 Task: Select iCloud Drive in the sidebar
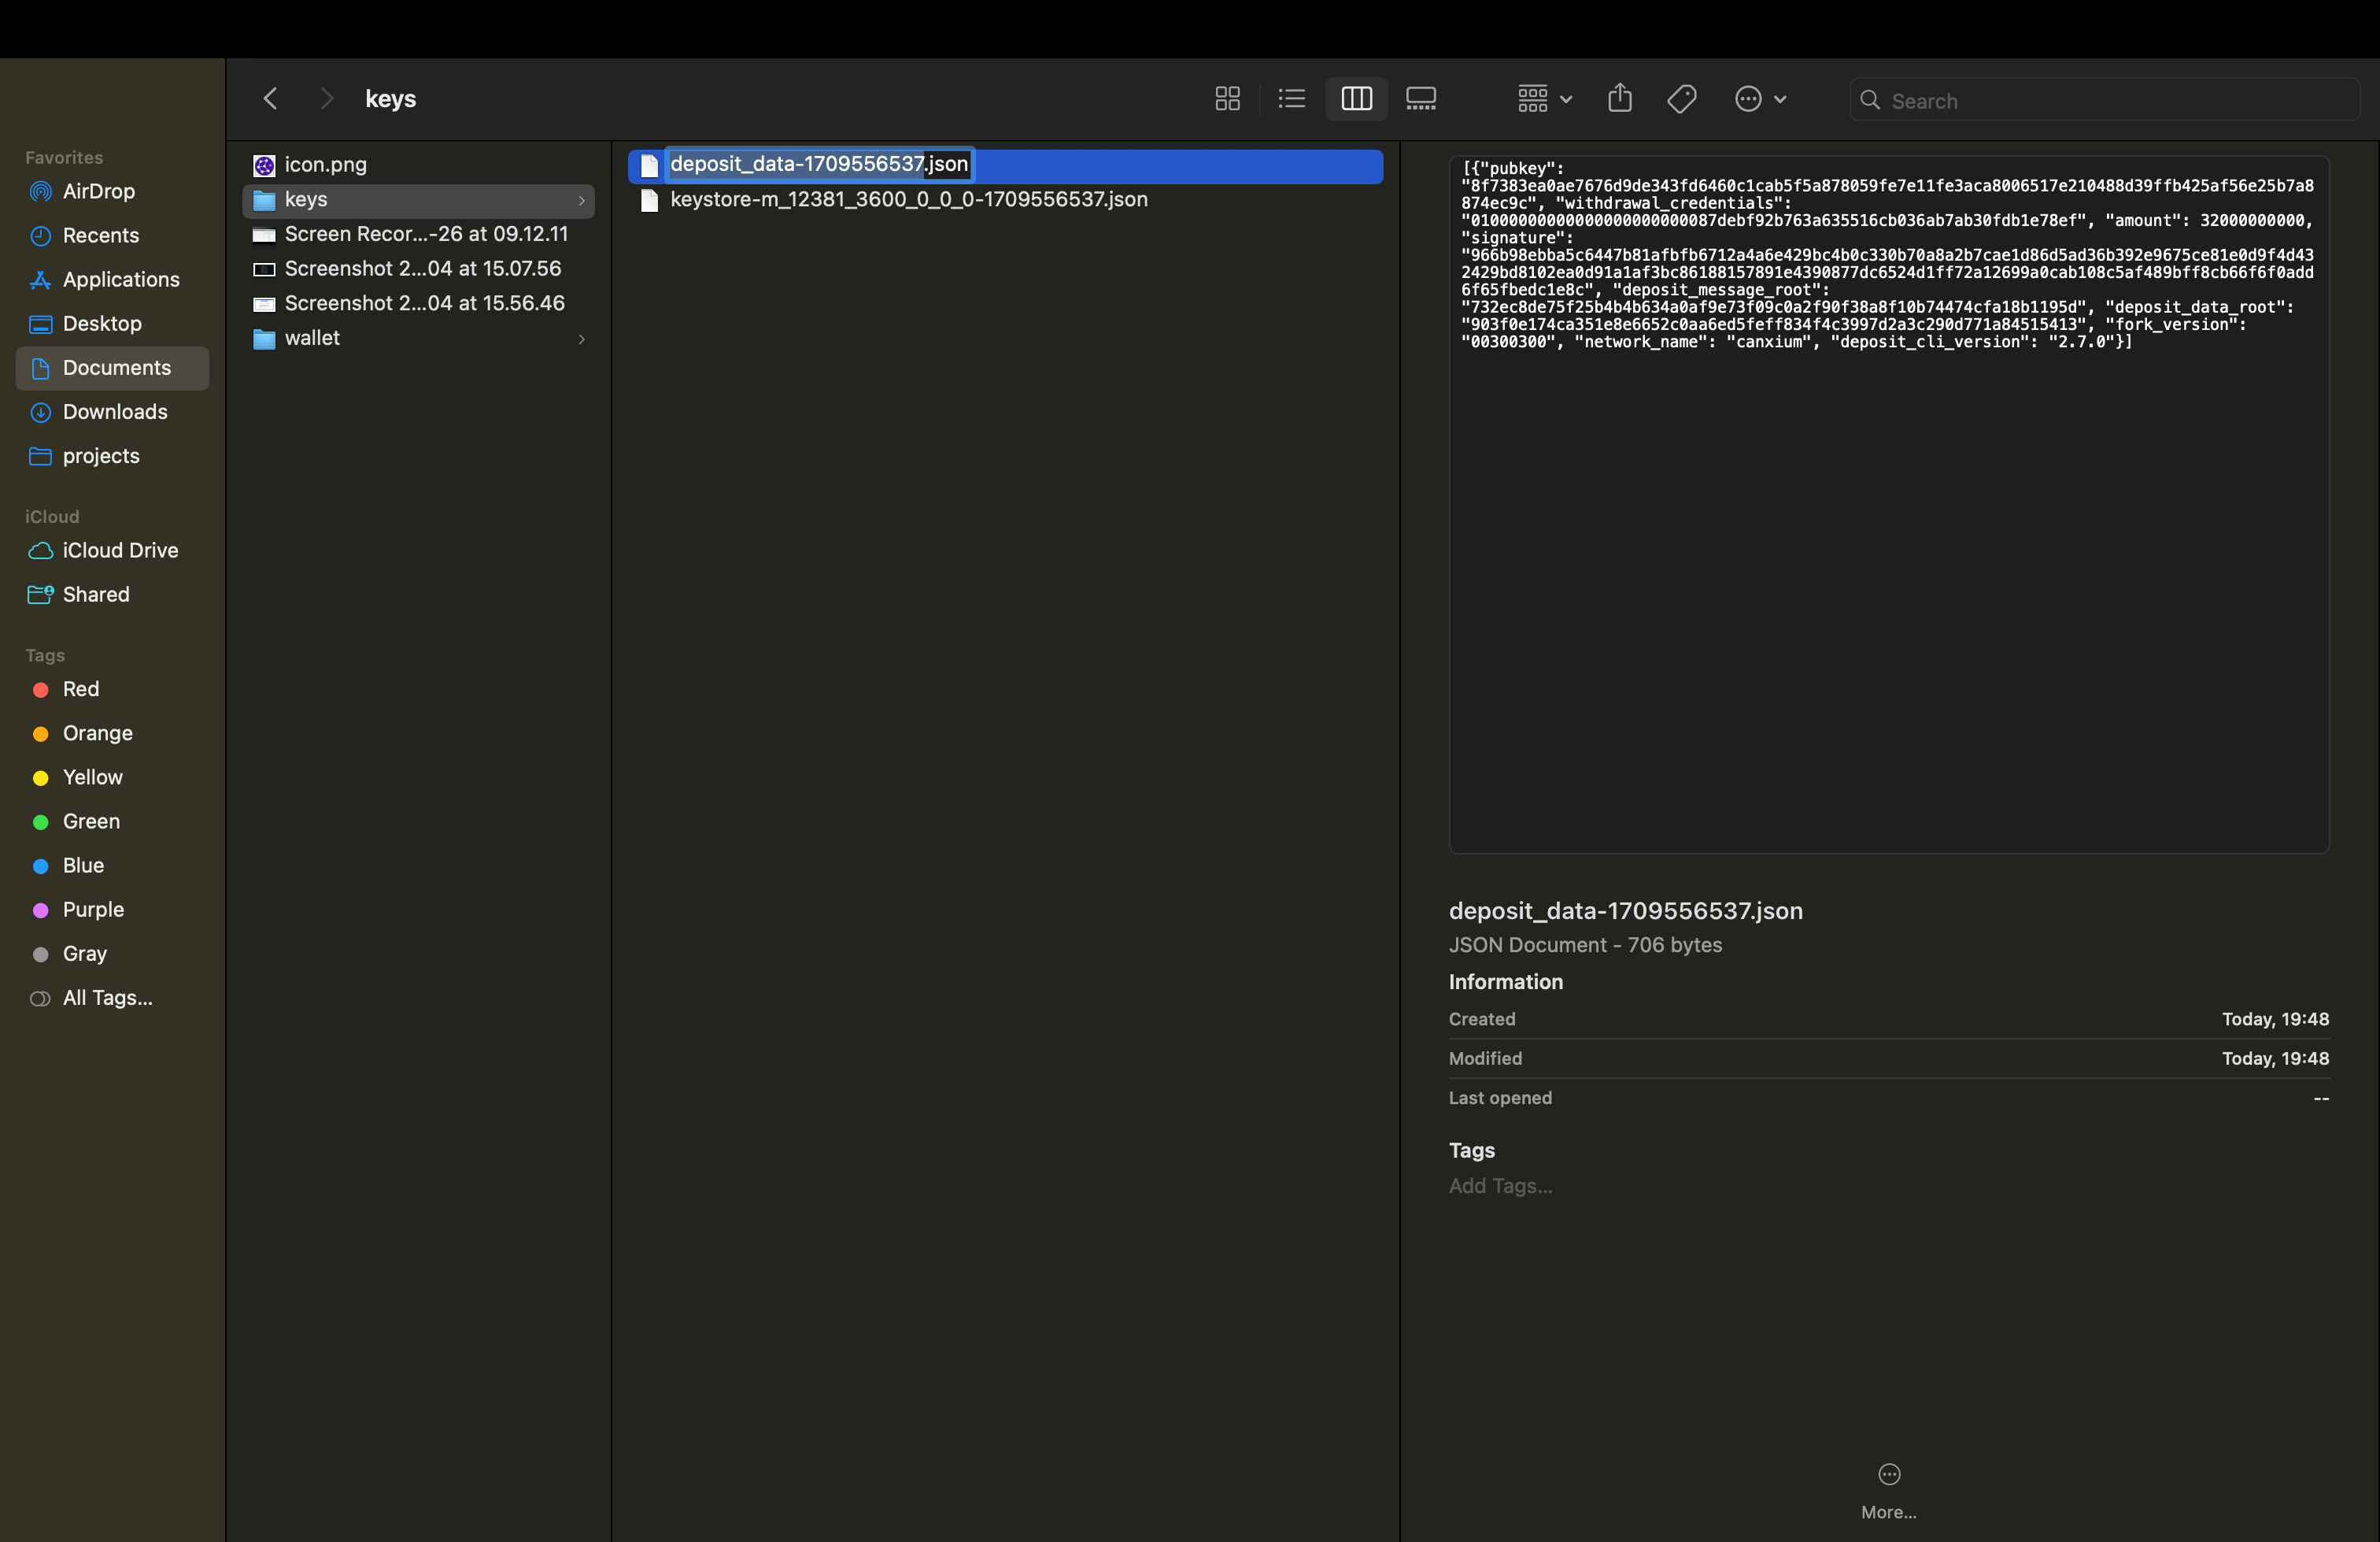point(120,550)
